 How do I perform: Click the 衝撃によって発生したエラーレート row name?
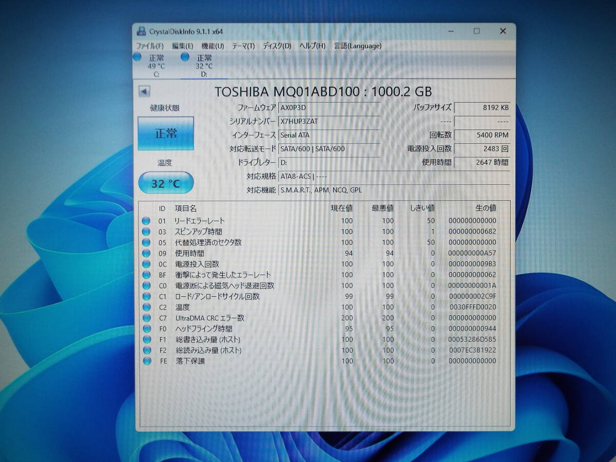[223, 275]
